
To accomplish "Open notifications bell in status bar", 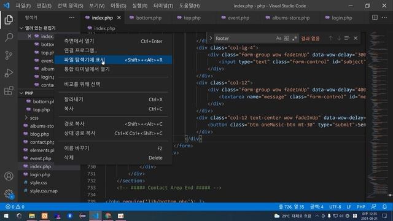I will click(x=384, y=207).
